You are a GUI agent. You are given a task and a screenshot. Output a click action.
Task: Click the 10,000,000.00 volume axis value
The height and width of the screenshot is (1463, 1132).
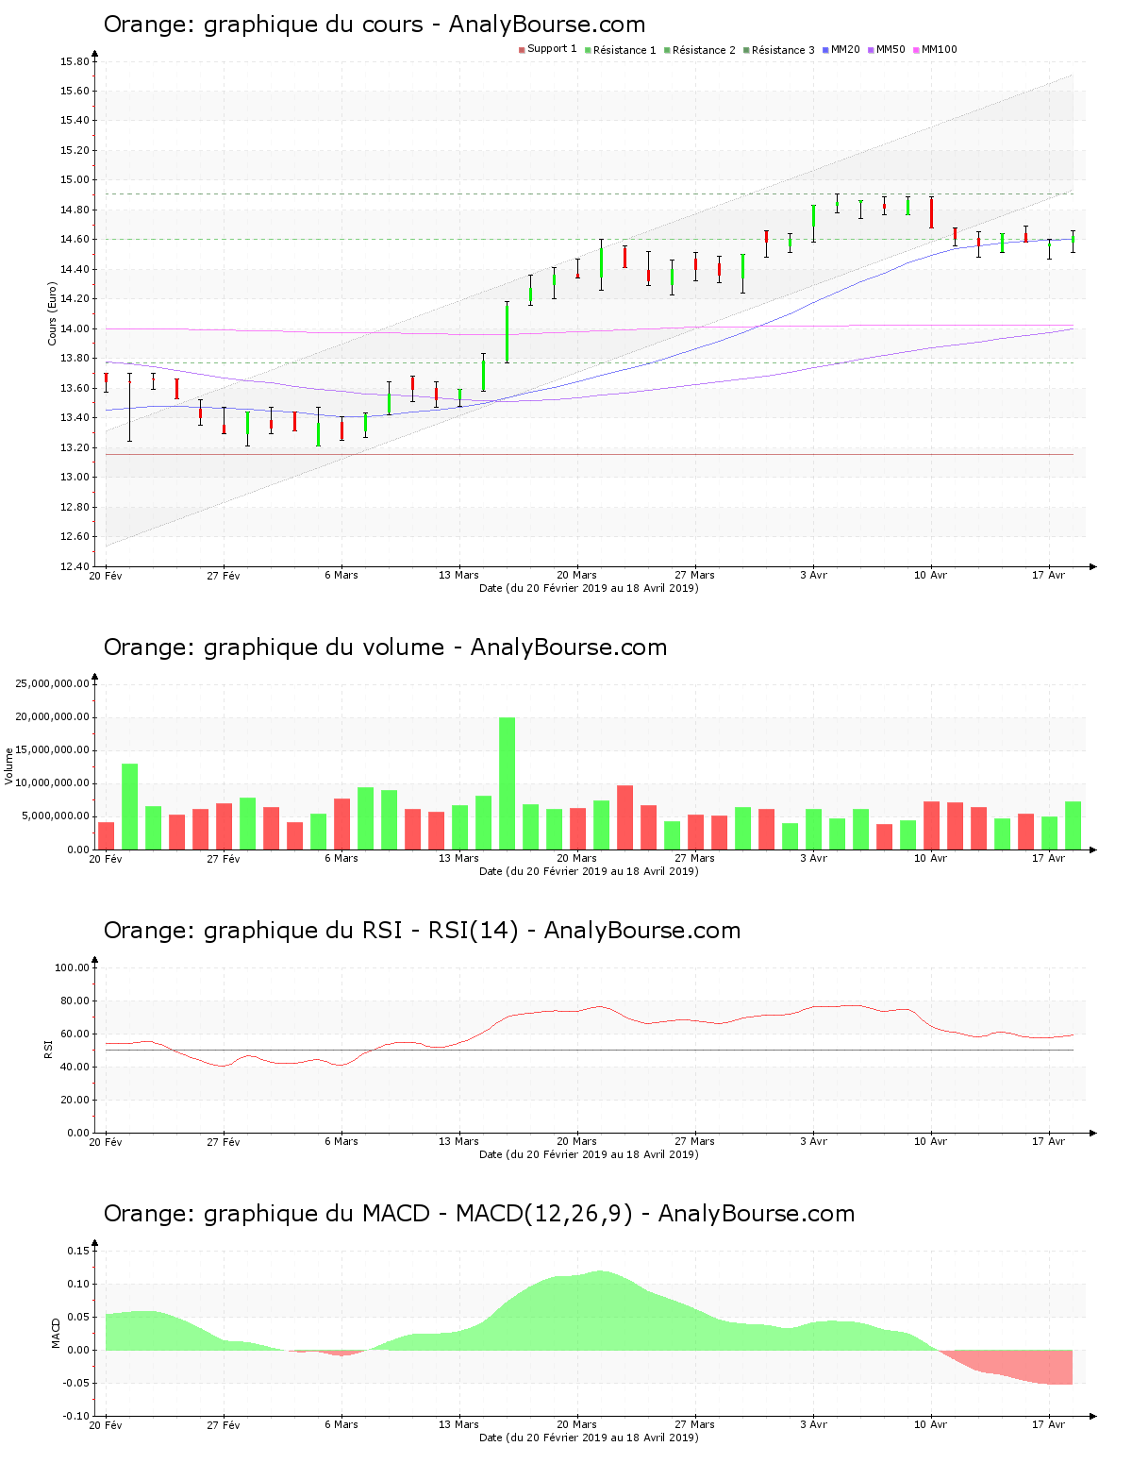53,782
